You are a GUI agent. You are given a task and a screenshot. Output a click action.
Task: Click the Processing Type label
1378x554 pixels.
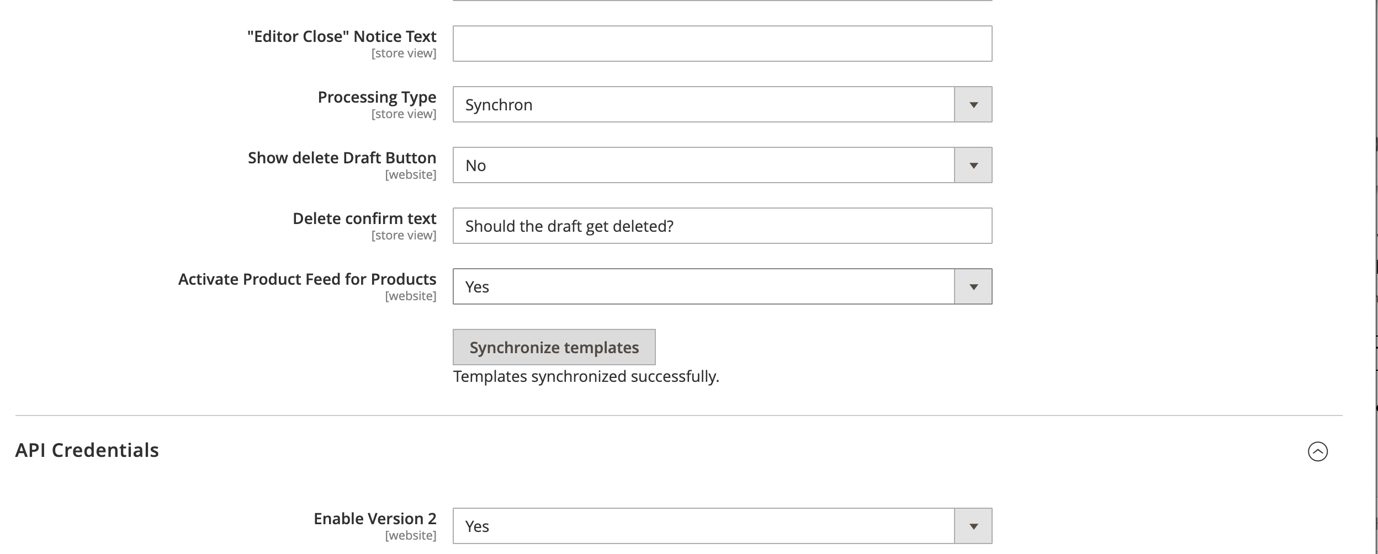(x=377, y=97)
